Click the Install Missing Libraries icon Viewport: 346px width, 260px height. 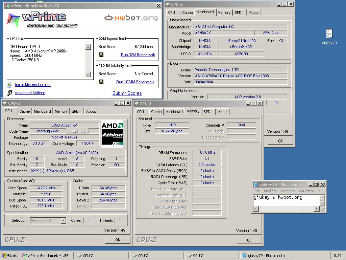[x=9, y=85]
